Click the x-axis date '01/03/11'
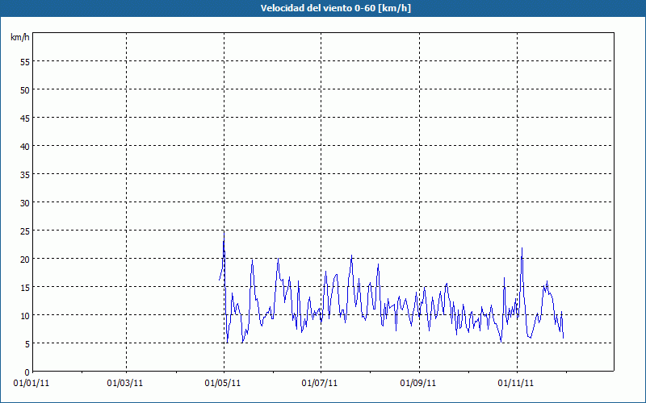The height and width of the screenshot is (403, 646). click(125, 384)
